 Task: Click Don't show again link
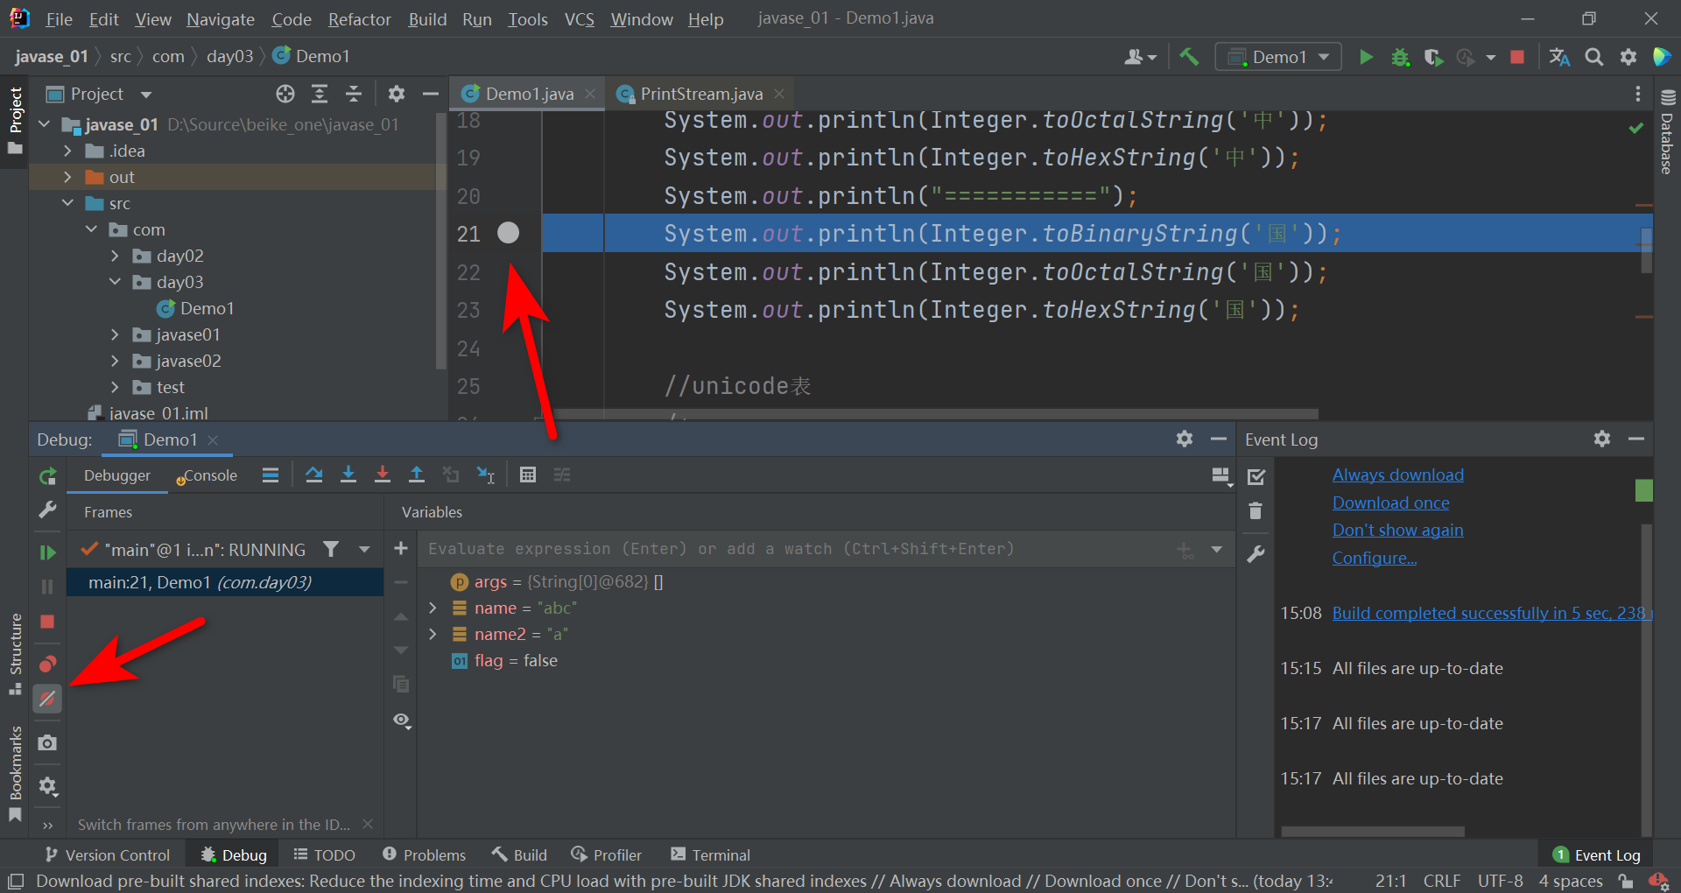[1397, 530]
